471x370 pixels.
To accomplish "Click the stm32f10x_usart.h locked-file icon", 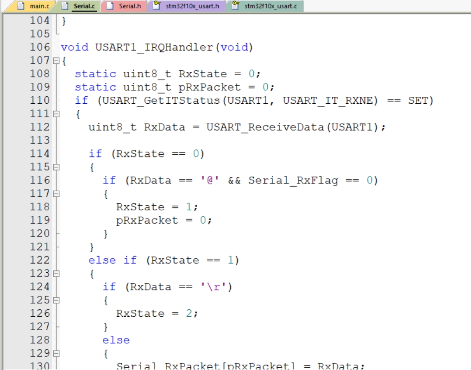I will (x=157, y=6).
